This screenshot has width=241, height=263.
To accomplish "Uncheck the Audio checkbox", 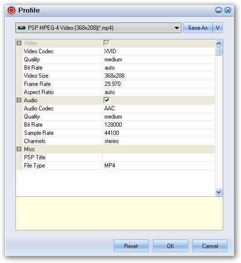I will [107, 100].
